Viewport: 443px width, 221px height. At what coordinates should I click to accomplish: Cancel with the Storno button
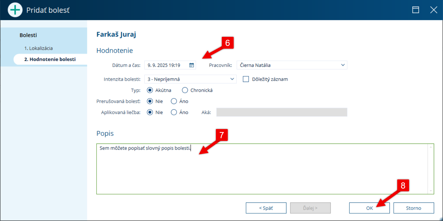click(x=414, y=208)
